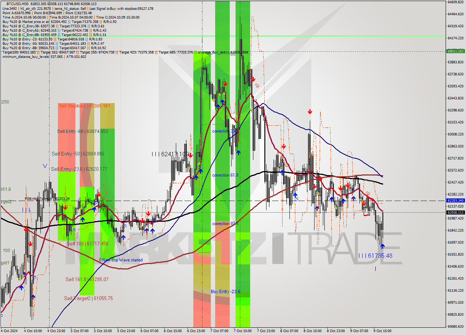Screen dimensions: 466x335
Task: Select the 'correction 61.8' label
Action: pos(225,175)
